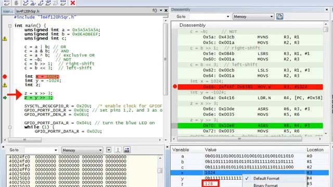
Task: Click the Step Into toolbar icon
Action: click(x=33, y=3)
